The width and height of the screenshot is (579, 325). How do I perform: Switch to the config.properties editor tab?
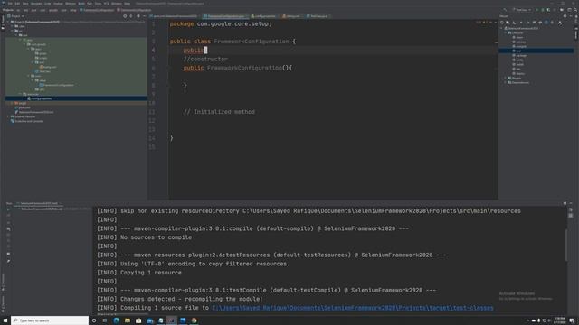tap(263, 16)
